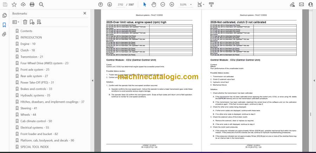This screenshot has width=316, height=153.
Task: Open the INTRODUCTION bookmark
Action: tap(31, 37)
